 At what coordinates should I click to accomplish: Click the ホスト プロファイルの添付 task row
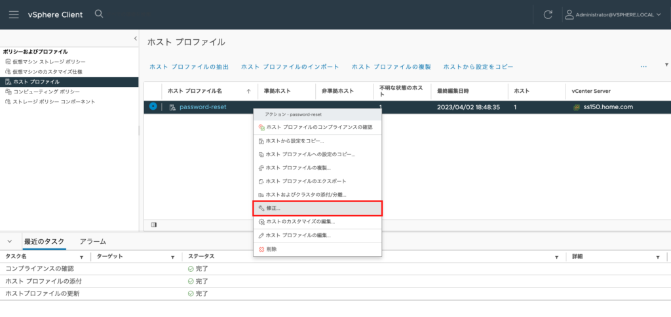coord(335,281)
